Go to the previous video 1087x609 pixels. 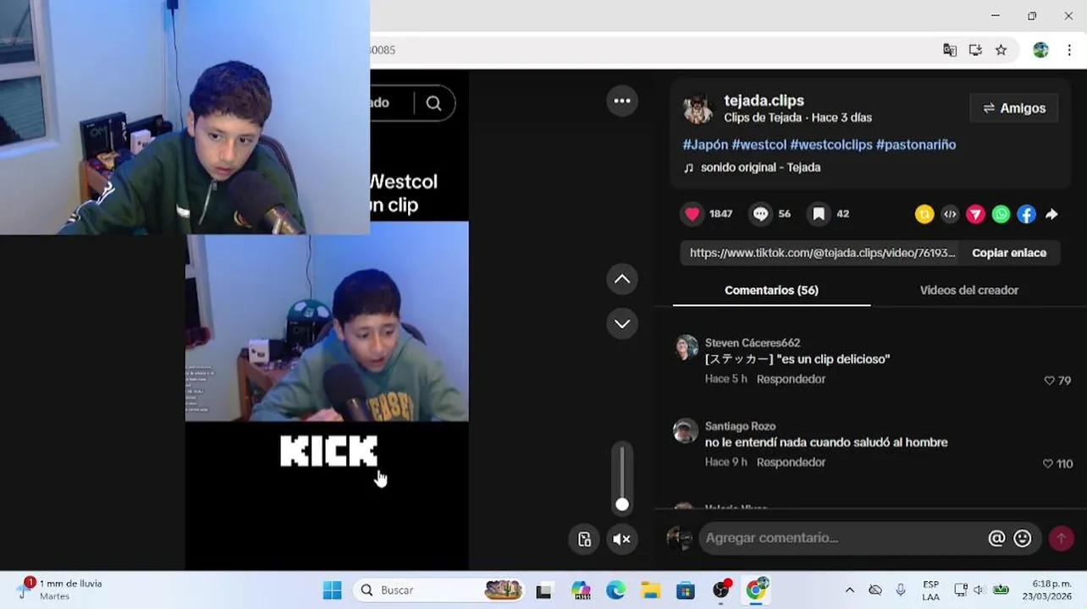click(622, 279)
